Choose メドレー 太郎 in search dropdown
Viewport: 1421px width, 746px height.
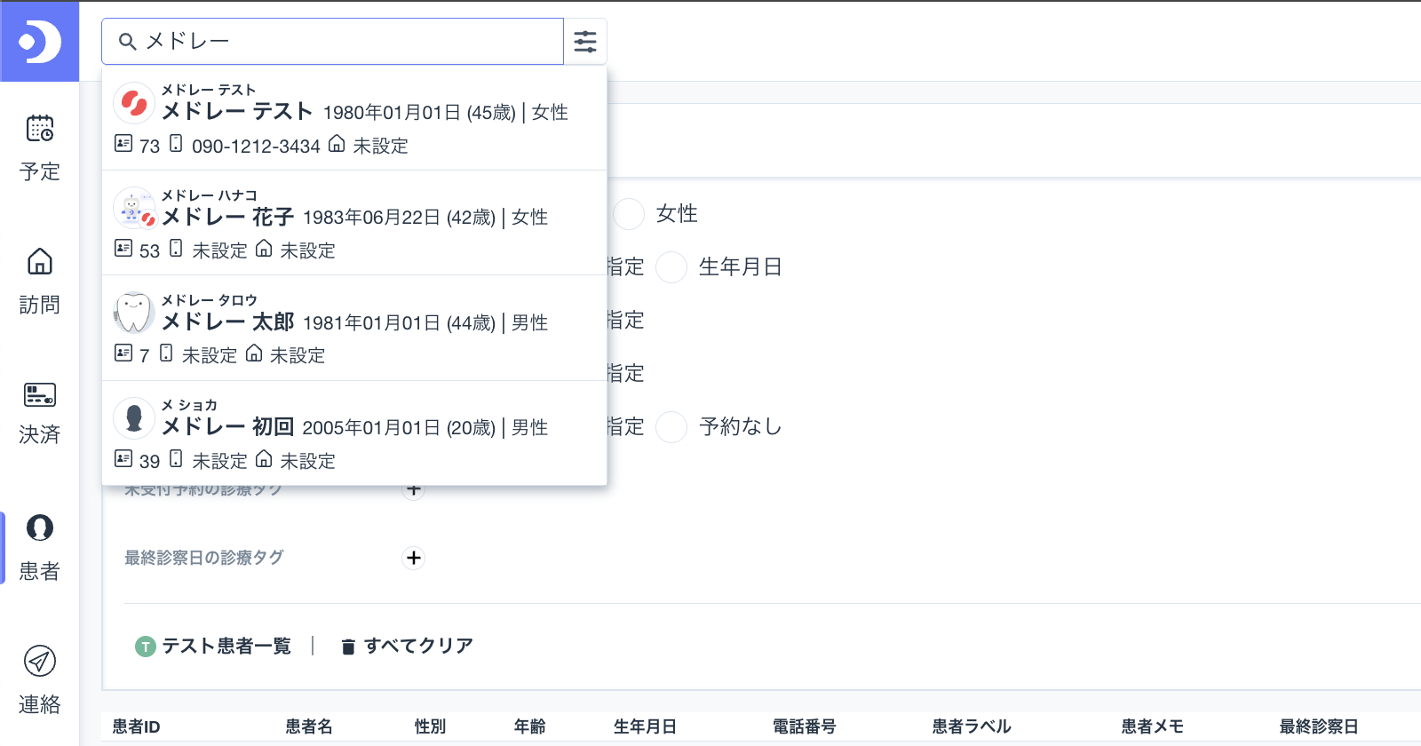[x=354, y=328]
